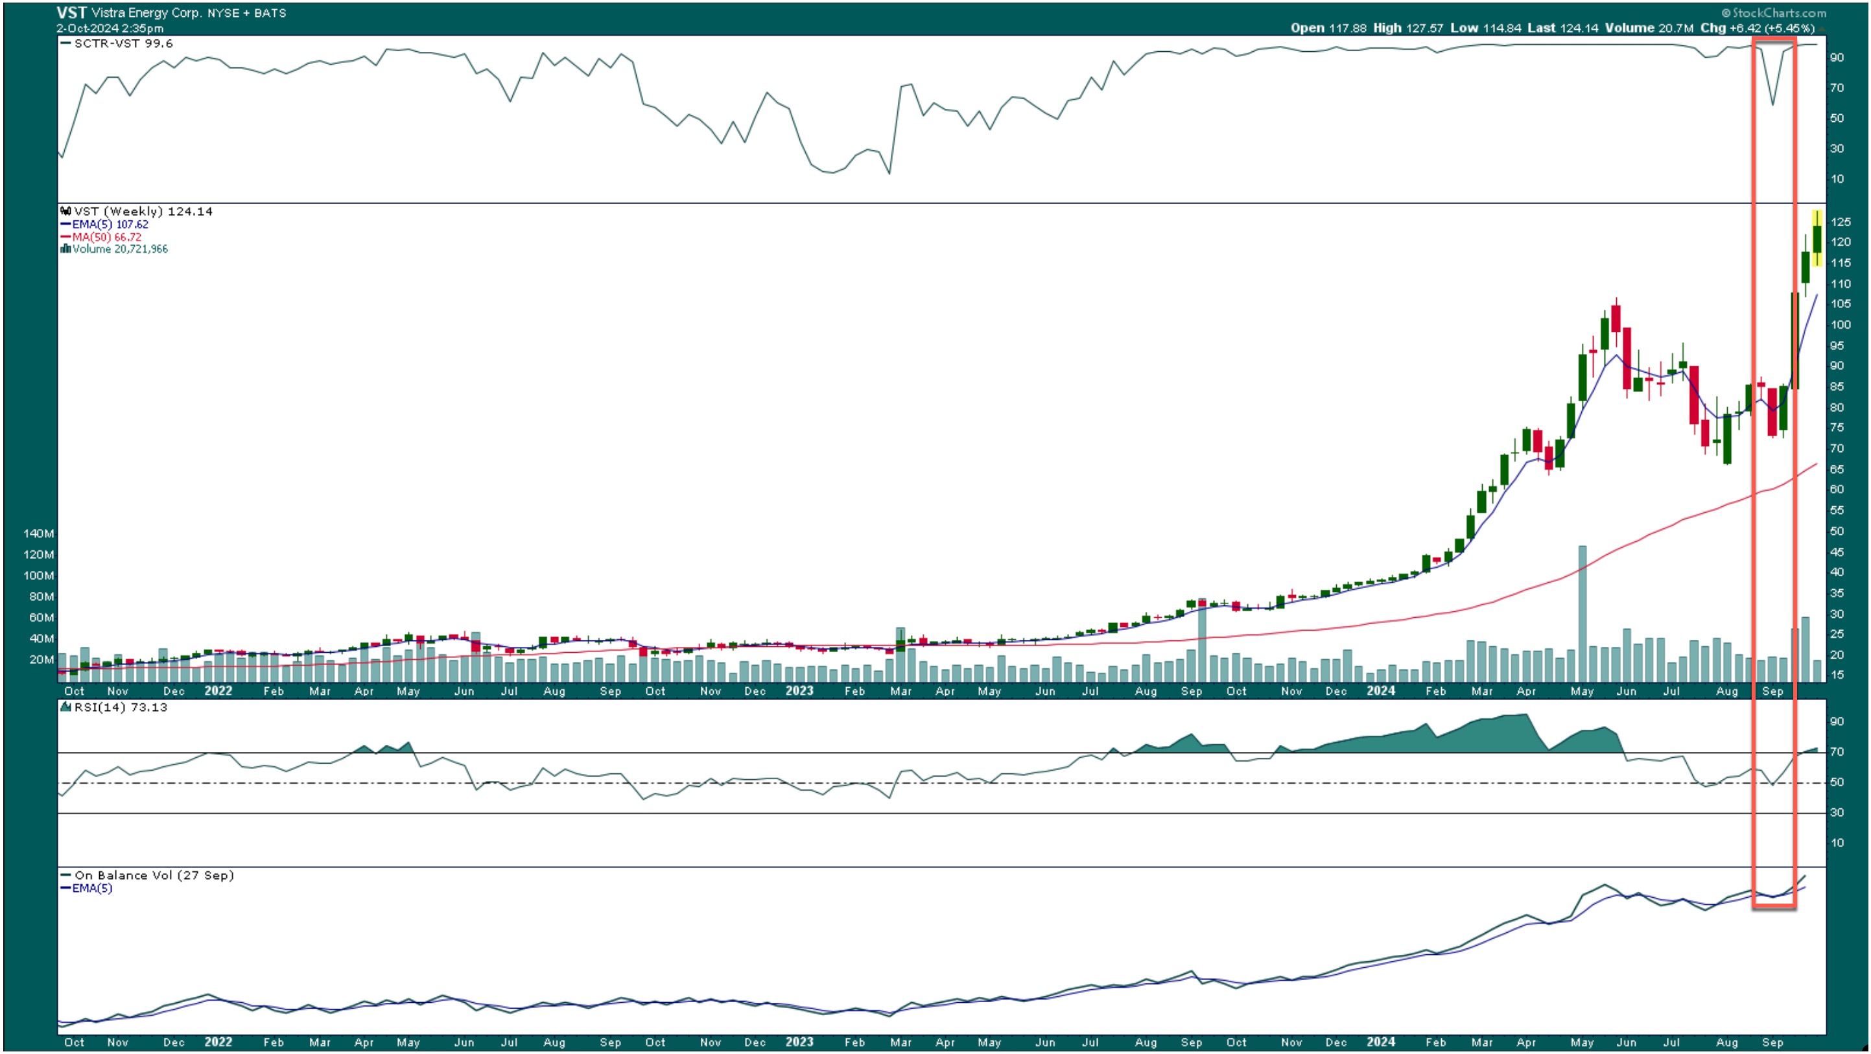Click the volume bars icon in the legend
The height and width of the screenshot is (1054, 1871).
click(65, 249)
